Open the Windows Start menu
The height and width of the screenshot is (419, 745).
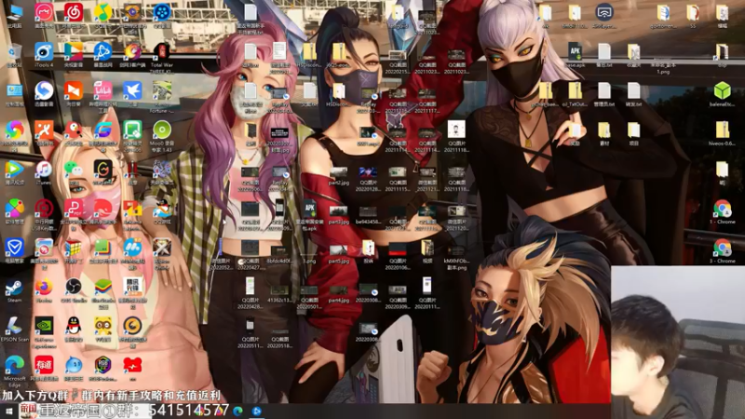pyautogui.click(x=8, y=411)
